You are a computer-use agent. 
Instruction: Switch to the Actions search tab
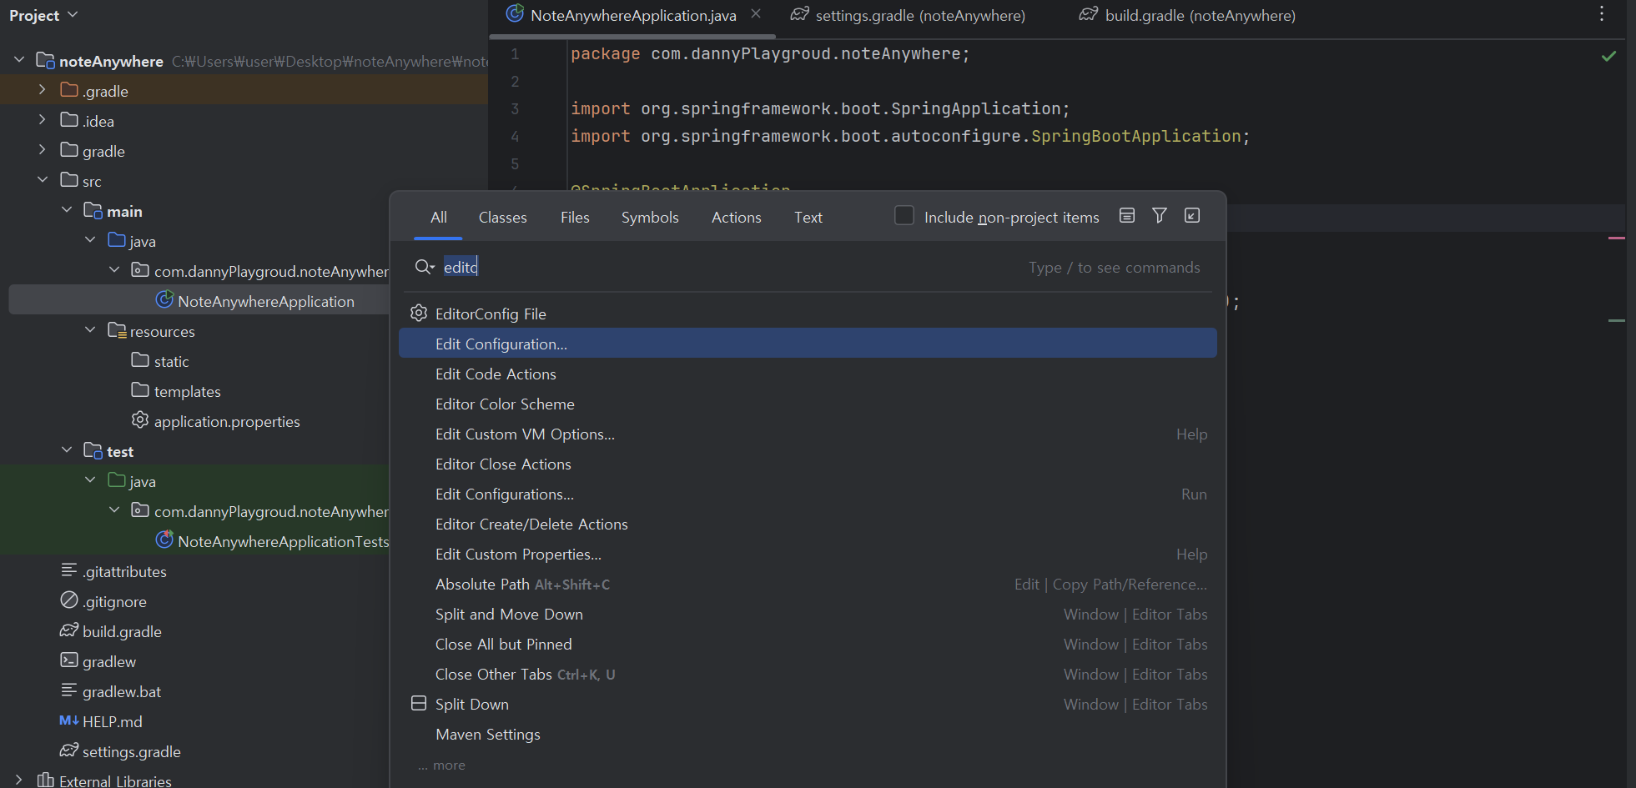coord(736,218)
